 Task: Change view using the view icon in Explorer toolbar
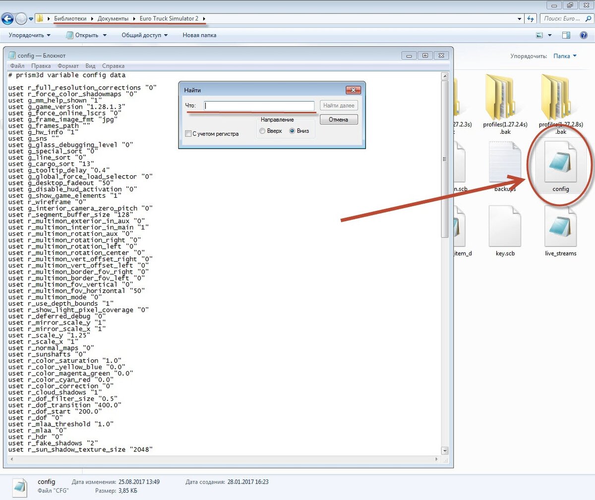click(x=539, y=35)
